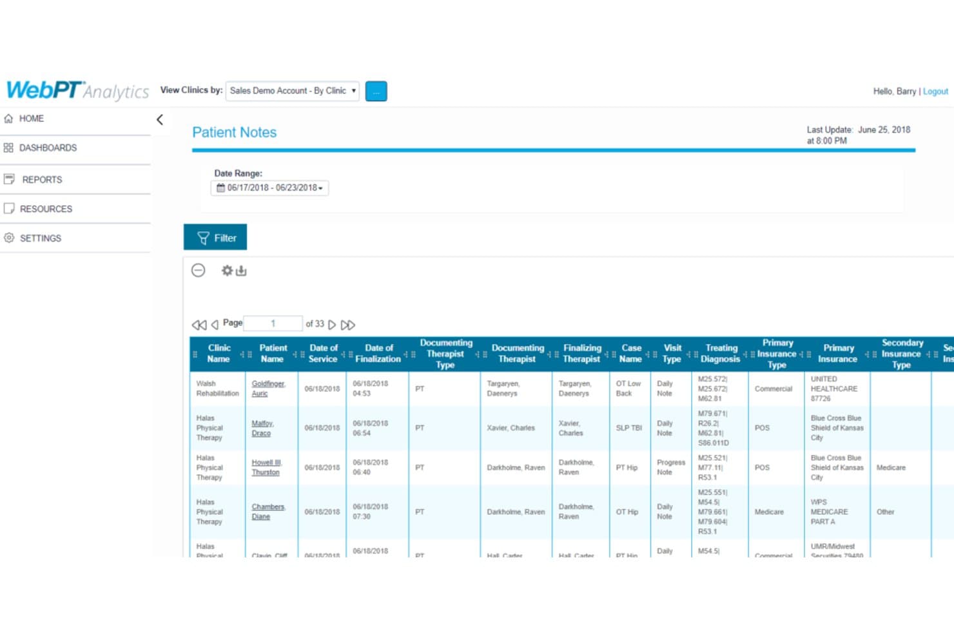Image resolution: width=954 pixels, height=636 pixels.
Task: Open the View Clinics by dropdown
Action: tap(293, 91)
